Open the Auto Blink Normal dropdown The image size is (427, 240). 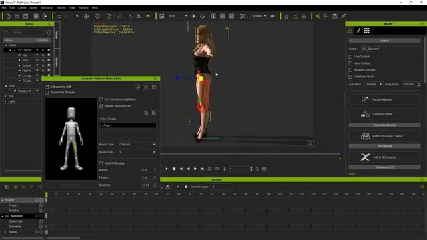(374, 85)
